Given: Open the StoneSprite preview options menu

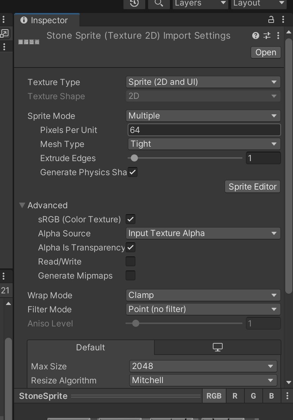Looking at the screenshot, I should [287, 396].
